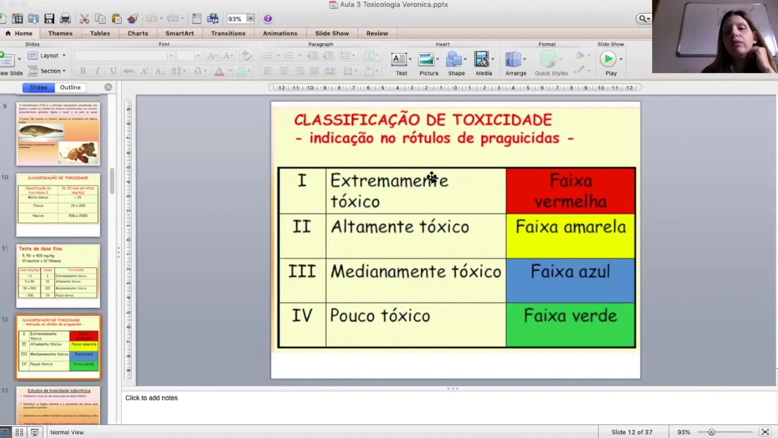Viewport: 778px width, 438px height.
Task: Click the Fit slide to window icon
Action: pos(765,433)
